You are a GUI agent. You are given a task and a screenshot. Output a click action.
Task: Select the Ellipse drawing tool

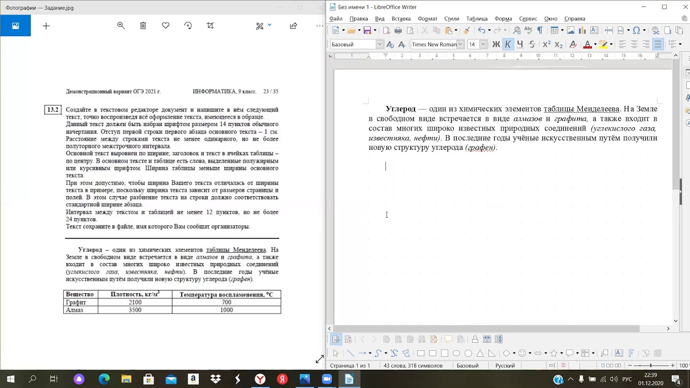(x=457, y=354)
